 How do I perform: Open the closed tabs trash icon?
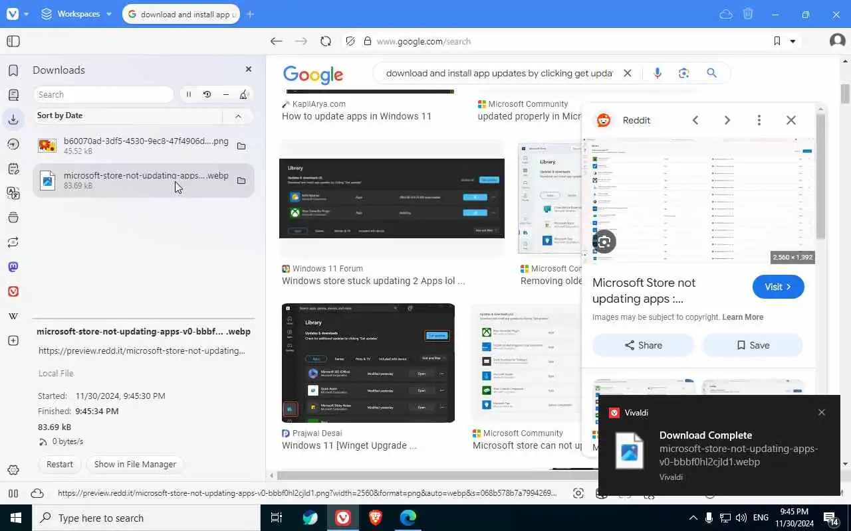[748, 14]
